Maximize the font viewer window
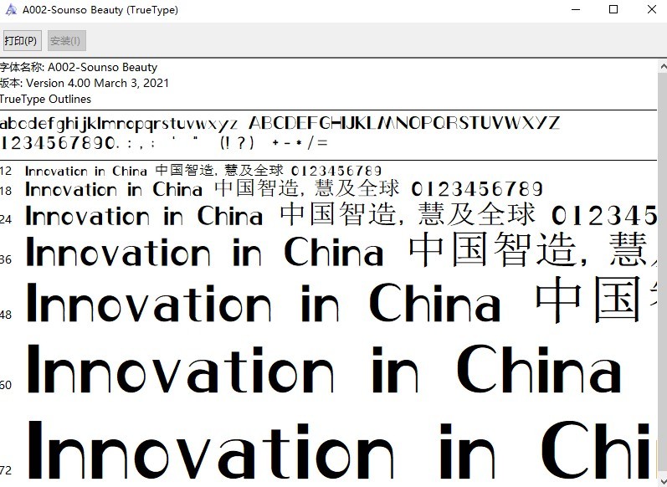This screenshot has width=667, height=487. 613,10
